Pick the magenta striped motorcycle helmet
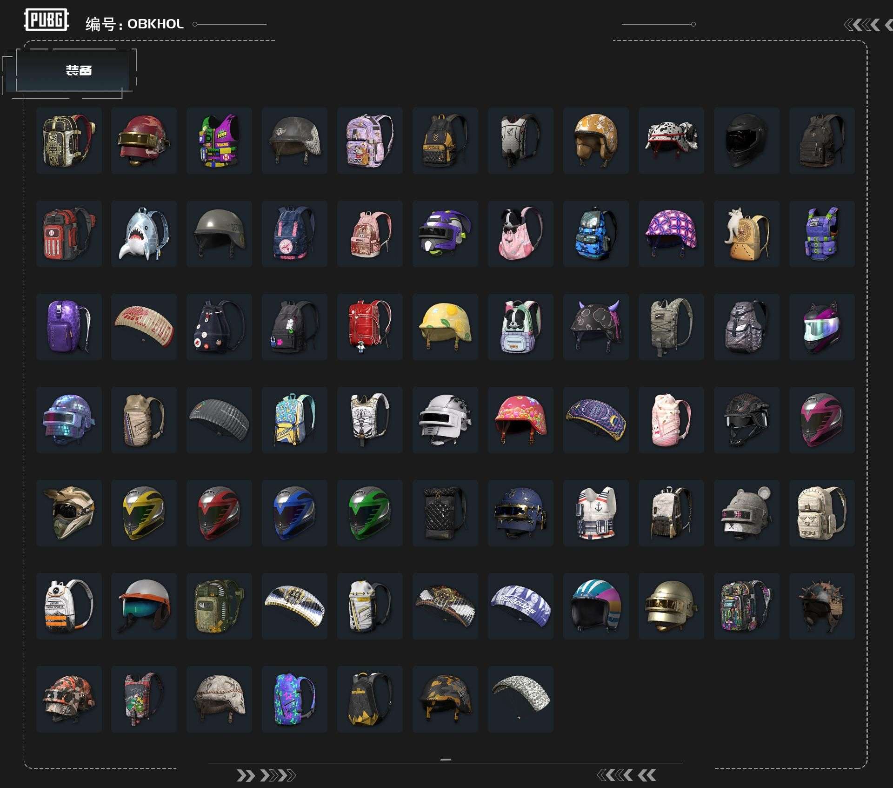The image size is (893, 788). [822, 420]
